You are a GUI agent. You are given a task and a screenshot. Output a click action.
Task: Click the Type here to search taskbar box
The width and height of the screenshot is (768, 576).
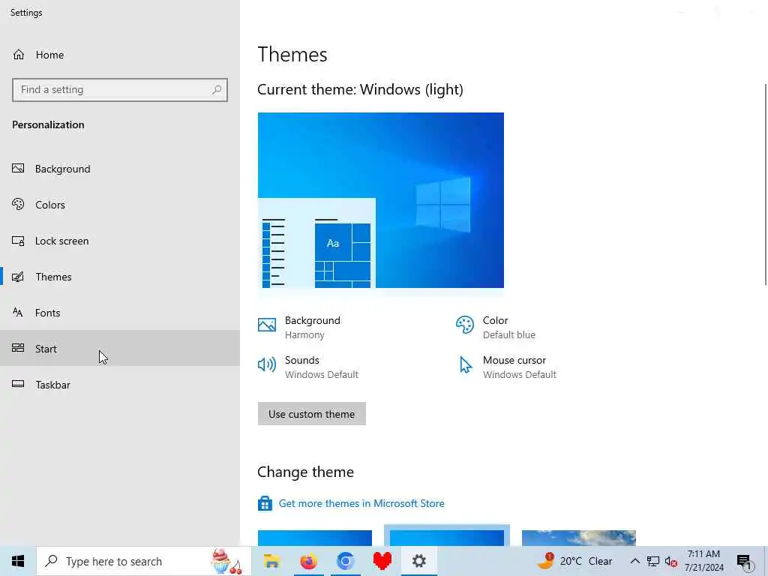(143, 561)
